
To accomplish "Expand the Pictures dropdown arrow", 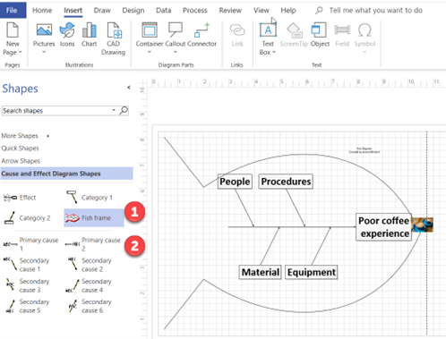I will (x=44, y=52).
